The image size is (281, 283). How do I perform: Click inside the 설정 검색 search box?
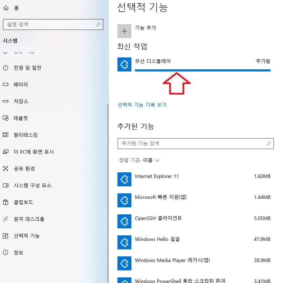pyautogui.click(x=52, y=25)
